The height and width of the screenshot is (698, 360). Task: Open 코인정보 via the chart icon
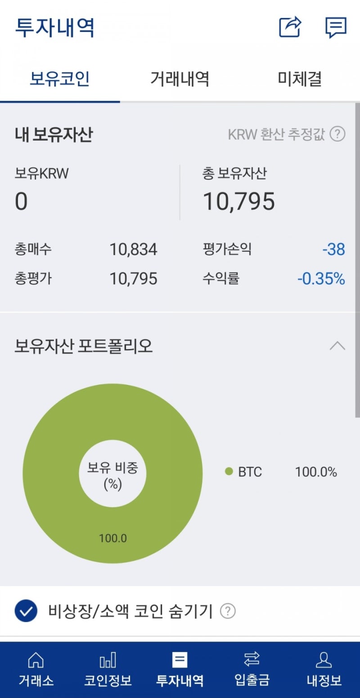(x=107, y=670)
